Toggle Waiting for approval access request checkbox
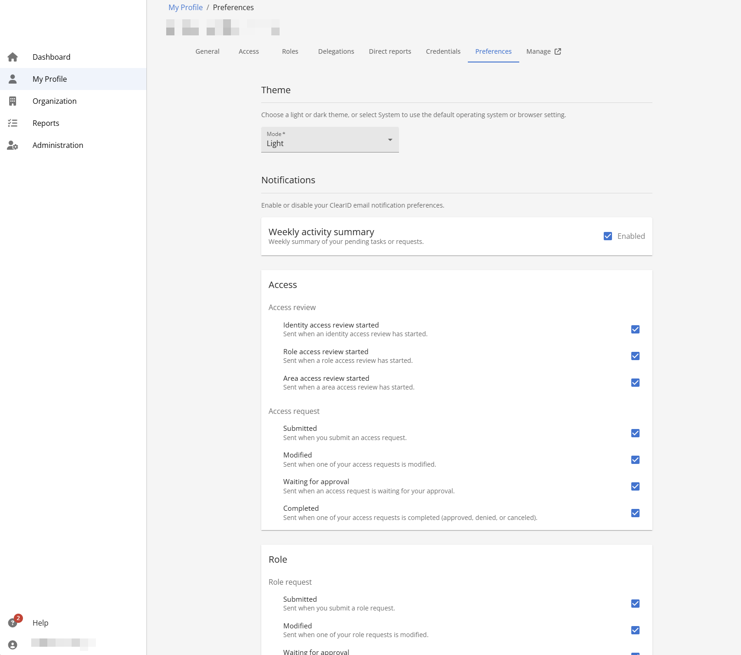The height and width of the screenshot is (655, 741). point(635,486)
